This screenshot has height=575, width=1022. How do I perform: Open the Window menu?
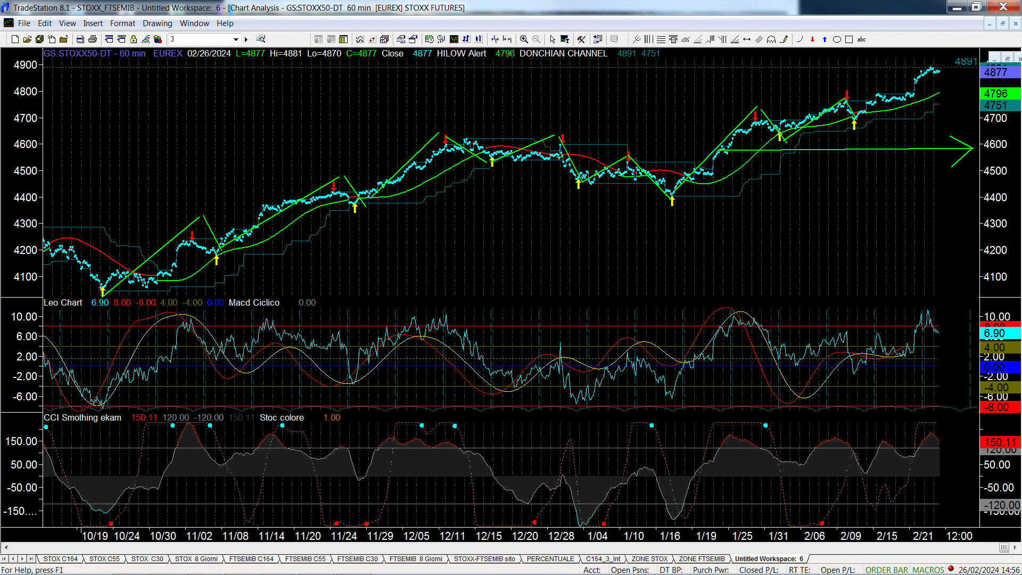194,23
